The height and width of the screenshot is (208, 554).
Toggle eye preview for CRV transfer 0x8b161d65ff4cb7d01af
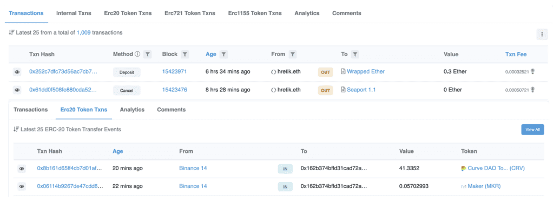pos(22,169)
